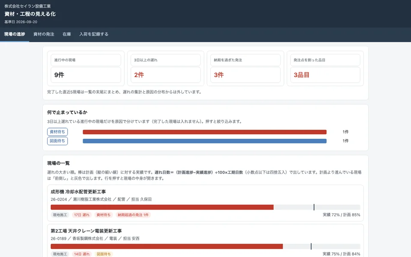Click 資材待ち tag on 成形機 row
The width and height of the screenshot is (411, 257).
[104, 215]
